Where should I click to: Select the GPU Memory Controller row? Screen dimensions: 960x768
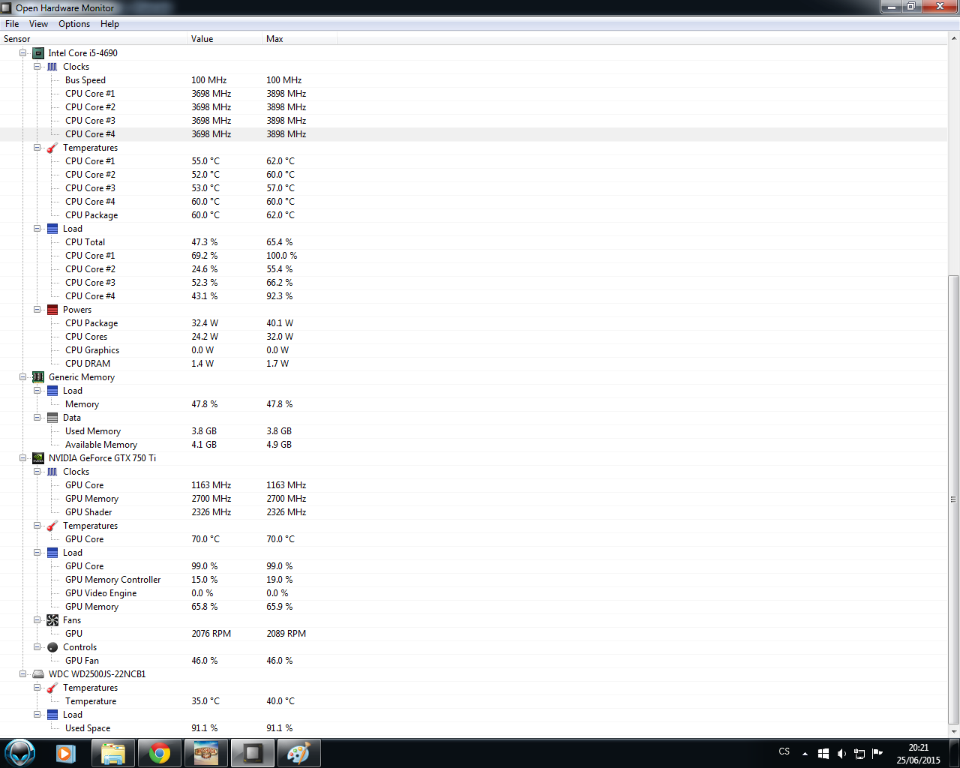[474, 580]
